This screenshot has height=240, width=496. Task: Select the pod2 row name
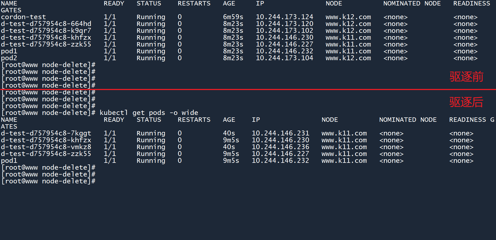9,58
